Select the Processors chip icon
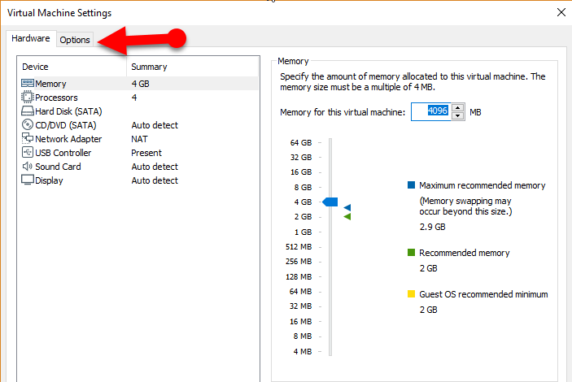This screenshot has height=382, width=572. pyautogui.click(x=28, y=98)
